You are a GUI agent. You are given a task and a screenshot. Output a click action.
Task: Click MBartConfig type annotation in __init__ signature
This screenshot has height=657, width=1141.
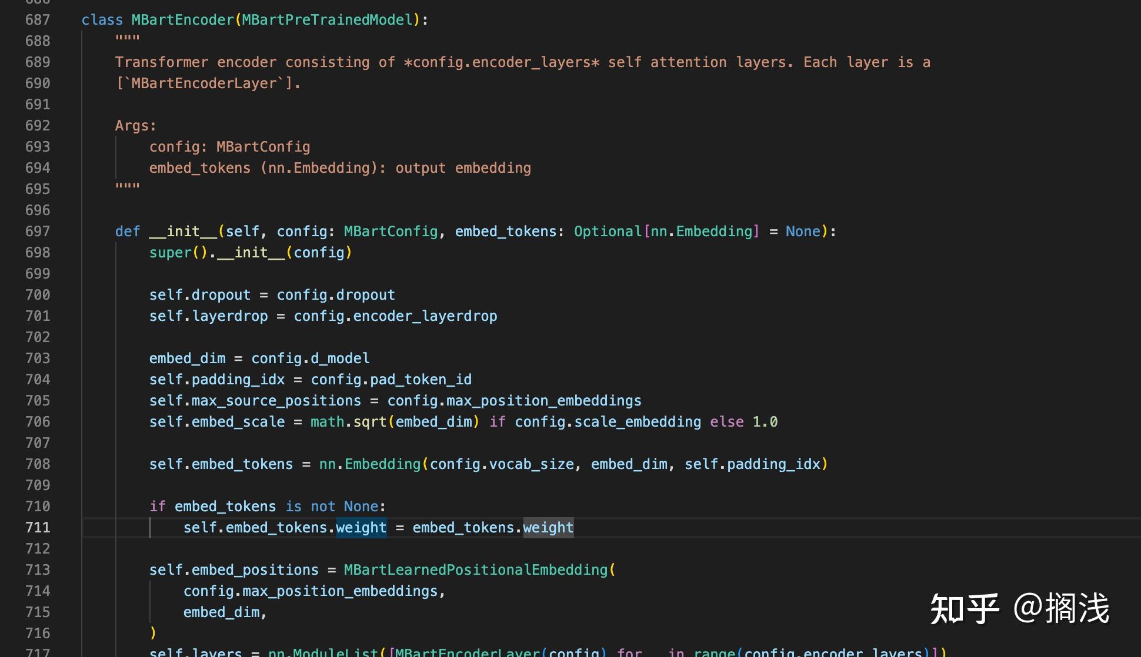coord(391,231)
